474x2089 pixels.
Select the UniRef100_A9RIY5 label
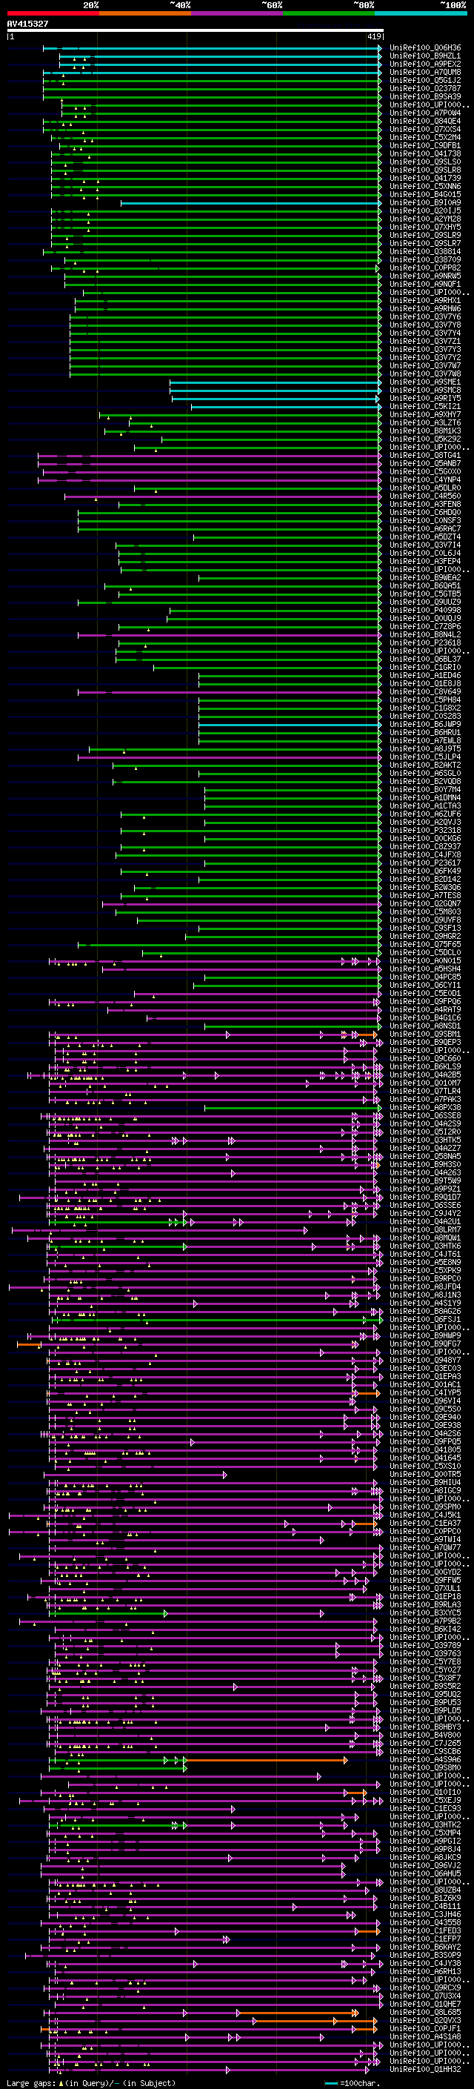pos(425,398)
